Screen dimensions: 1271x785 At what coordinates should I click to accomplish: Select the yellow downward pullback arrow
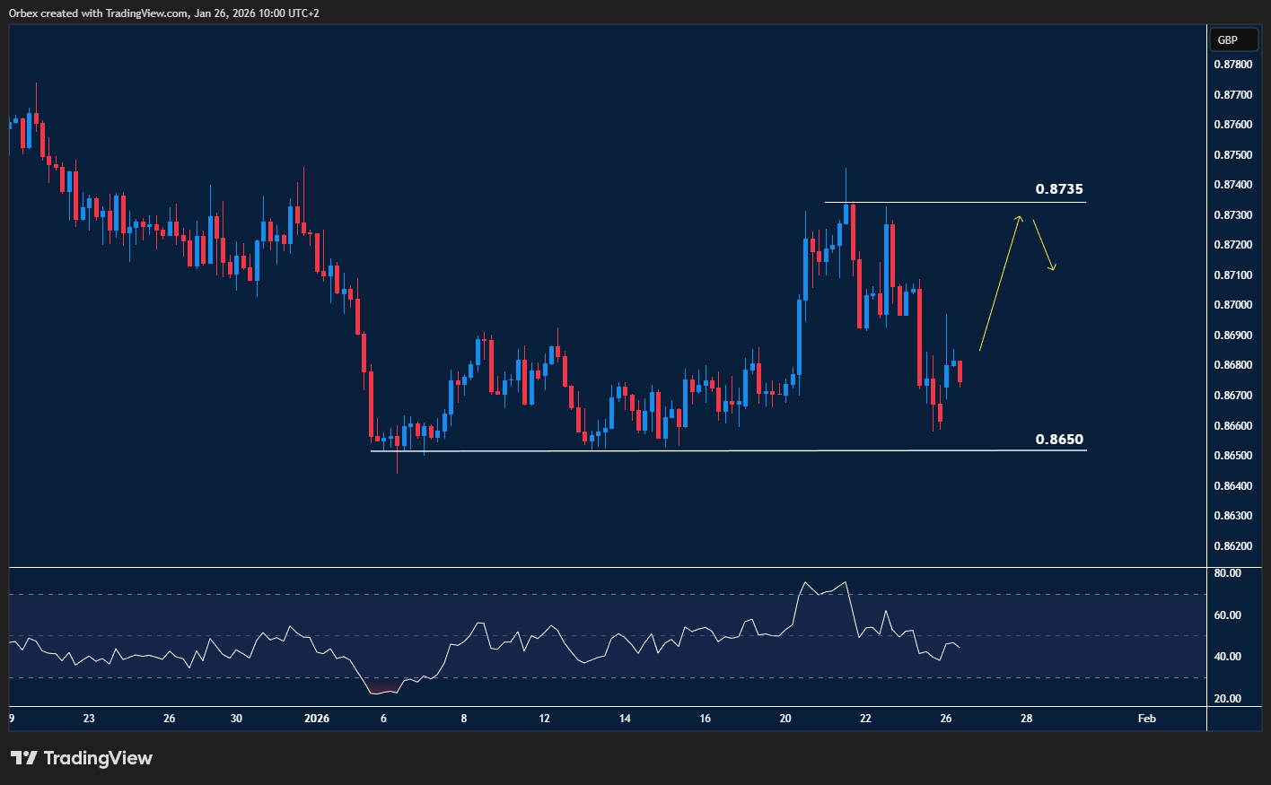pos(1043,242)
